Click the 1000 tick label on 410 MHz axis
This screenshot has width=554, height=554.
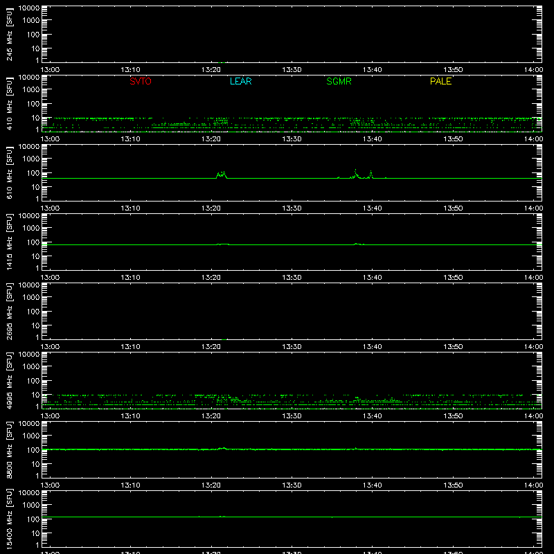(x=31, y=90)
